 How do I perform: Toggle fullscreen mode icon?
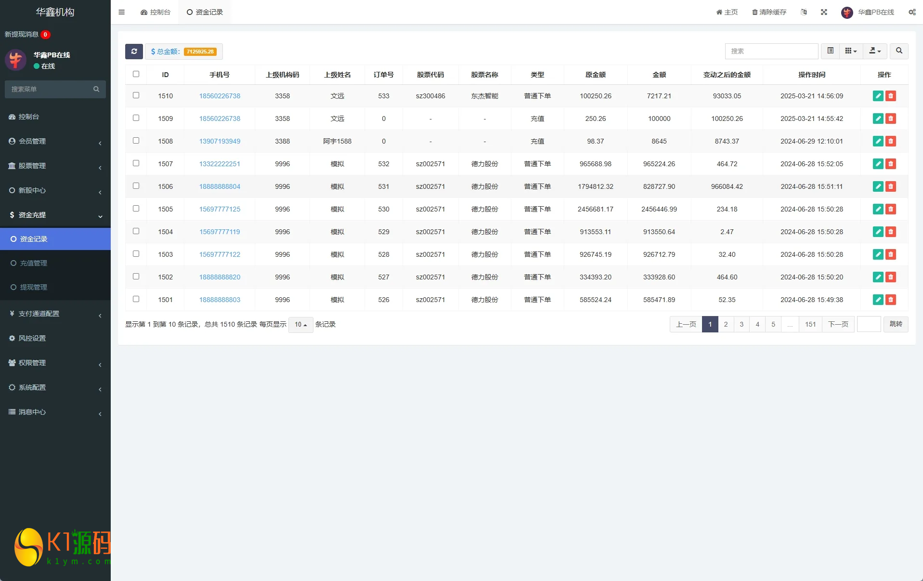pos(824,12)
